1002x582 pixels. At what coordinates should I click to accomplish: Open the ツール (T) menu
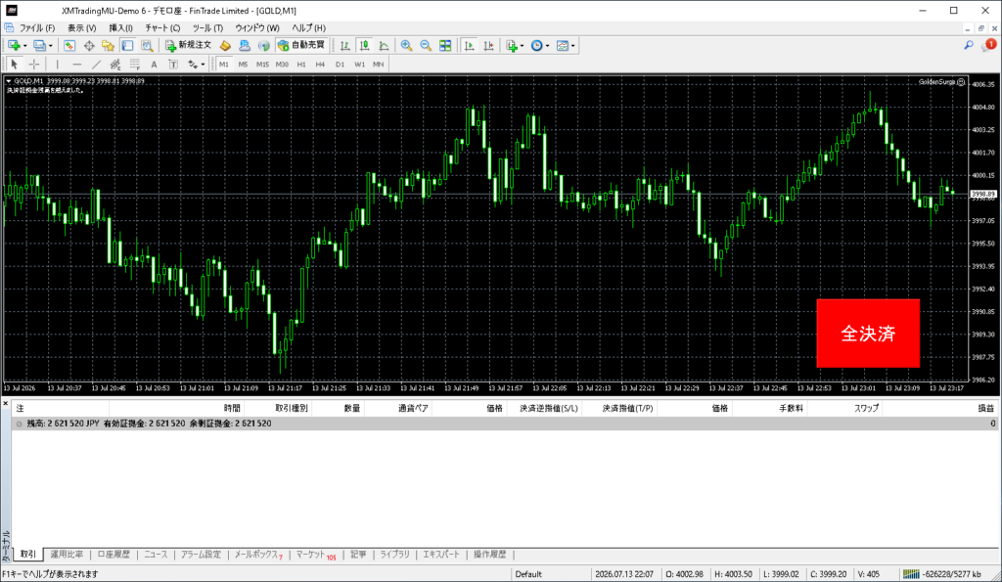[207, 28]
